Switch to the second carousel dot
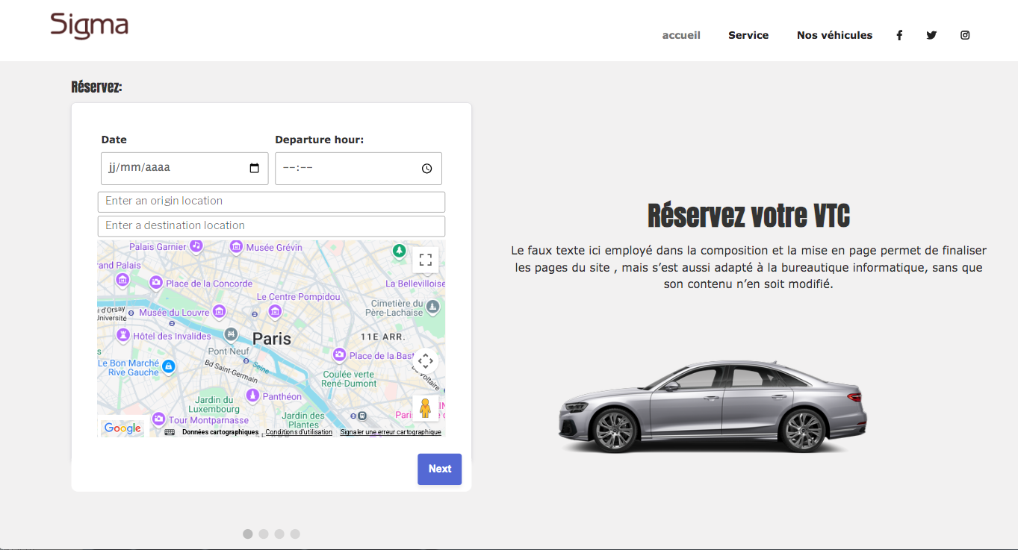 click(264, 534)
